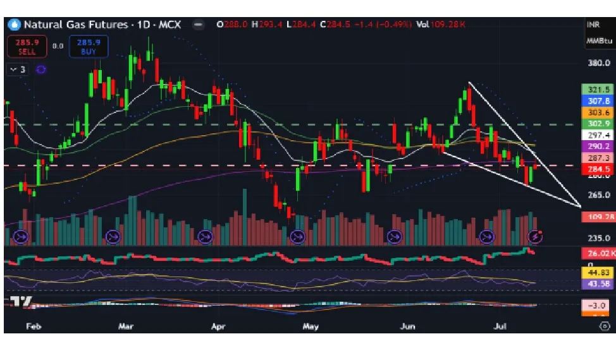Image resolution: width=616 pixels, height=346 pixels.
Task: Click the purple lightning event marker
Action: click(535, 237)
